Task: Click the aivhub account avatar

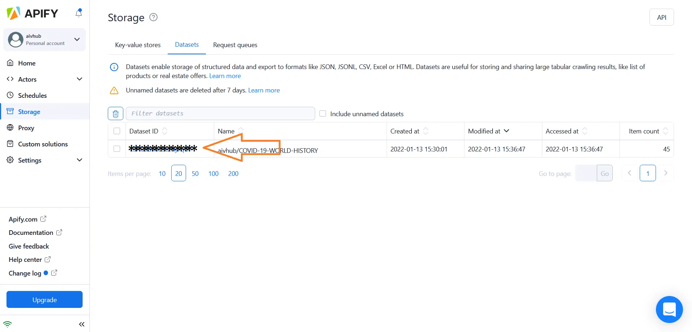Action: 16,40
